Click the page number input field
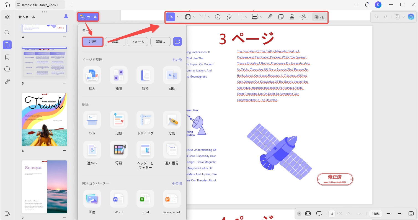 [332, 214]
